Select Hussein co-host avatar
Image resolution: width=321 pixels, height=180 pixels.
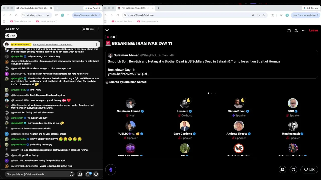click(185, 103)
